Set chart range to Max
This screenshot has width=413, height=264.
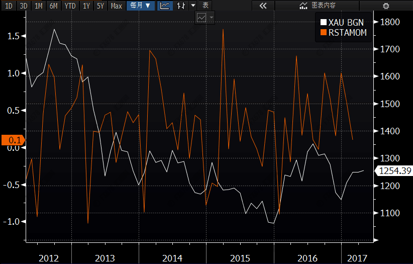pyautogui.click(x=116, y=6)
